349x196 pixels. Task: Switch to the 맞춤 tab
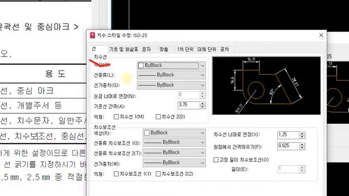[164, 50]
